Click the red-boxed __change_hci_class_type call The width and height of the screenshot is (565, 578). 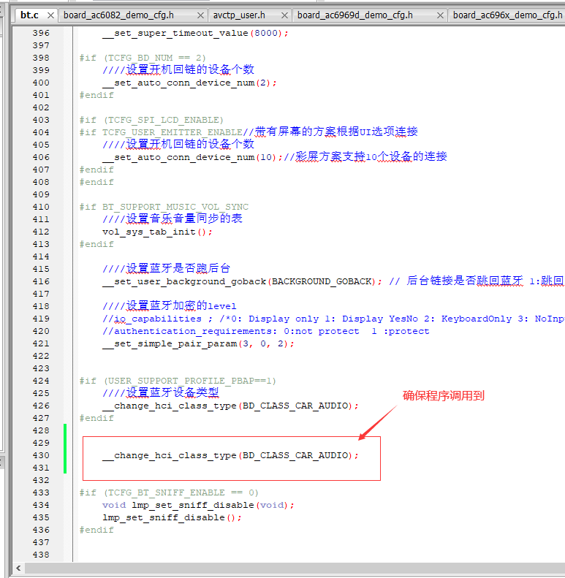[x=230, y=456]
